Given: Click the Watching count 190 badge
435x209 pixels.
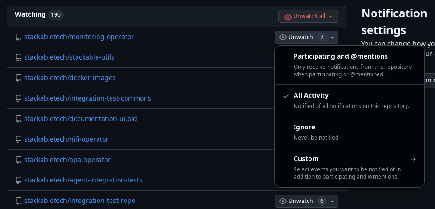Looking at the screenshot, I should pyautogui.click(x=56, y=15).
